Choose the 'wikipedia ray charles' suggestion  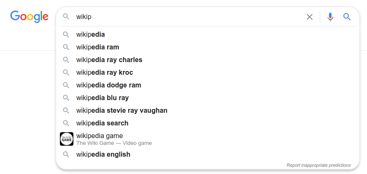point(208,60)
